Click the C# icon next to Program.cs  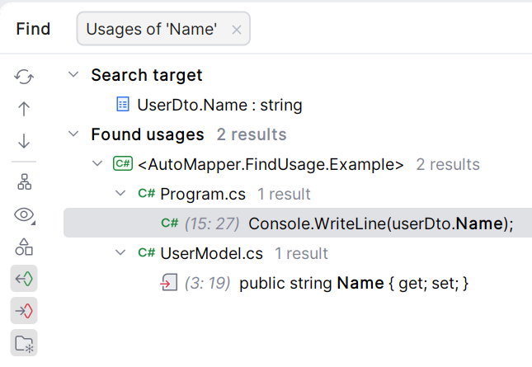pos(147,193)
